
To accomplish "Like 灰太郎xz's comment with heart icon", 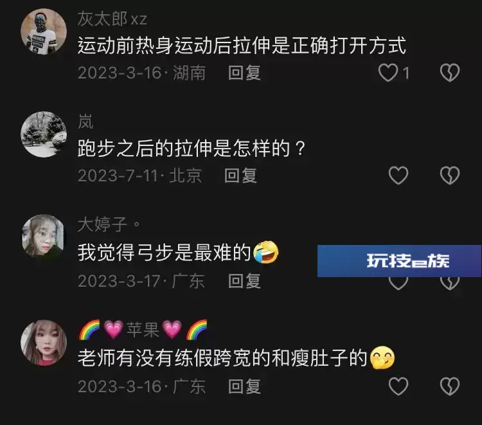I will pyautogui.click(x=388, y=73).
